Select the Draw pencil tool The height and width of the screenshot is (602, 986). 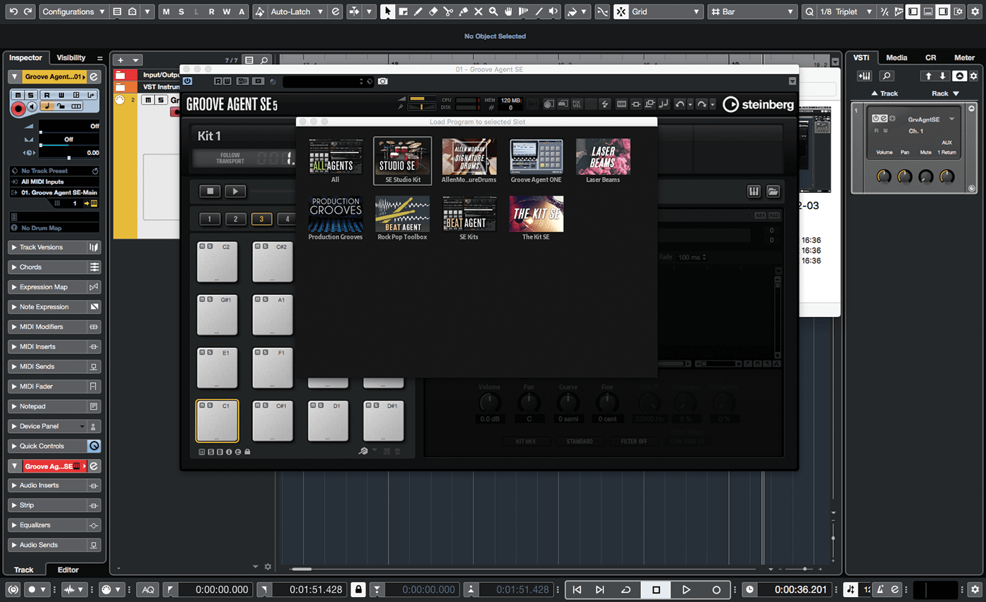point(418,12)
